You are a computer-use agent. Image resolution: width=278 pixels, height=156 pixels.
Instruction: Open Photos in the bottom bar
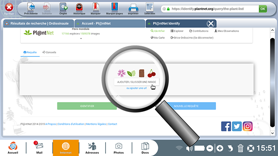(118, 148)
